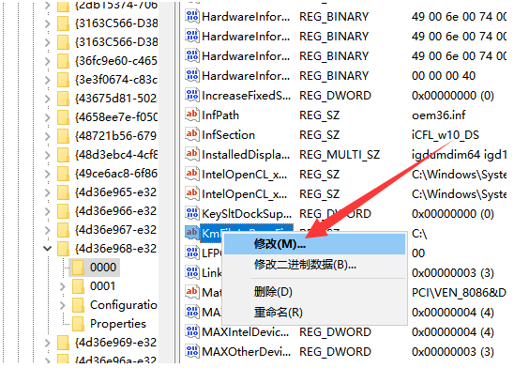Expand the {4d36e967-e32 key
The width and height of the screenshot is (514, 368).
pyautogui.click(x=48, y=230)
